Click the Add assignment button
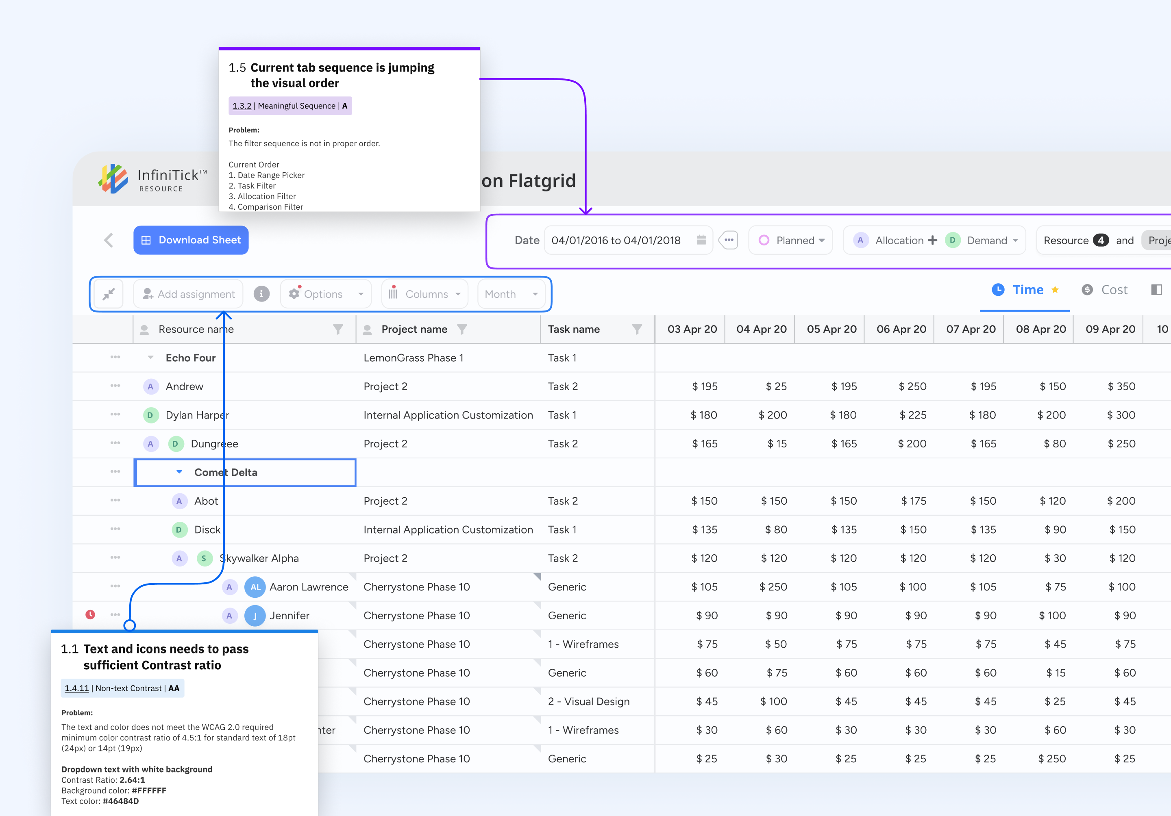The image size is (1171, 816). pyautogui.click(x=188, y=294)
